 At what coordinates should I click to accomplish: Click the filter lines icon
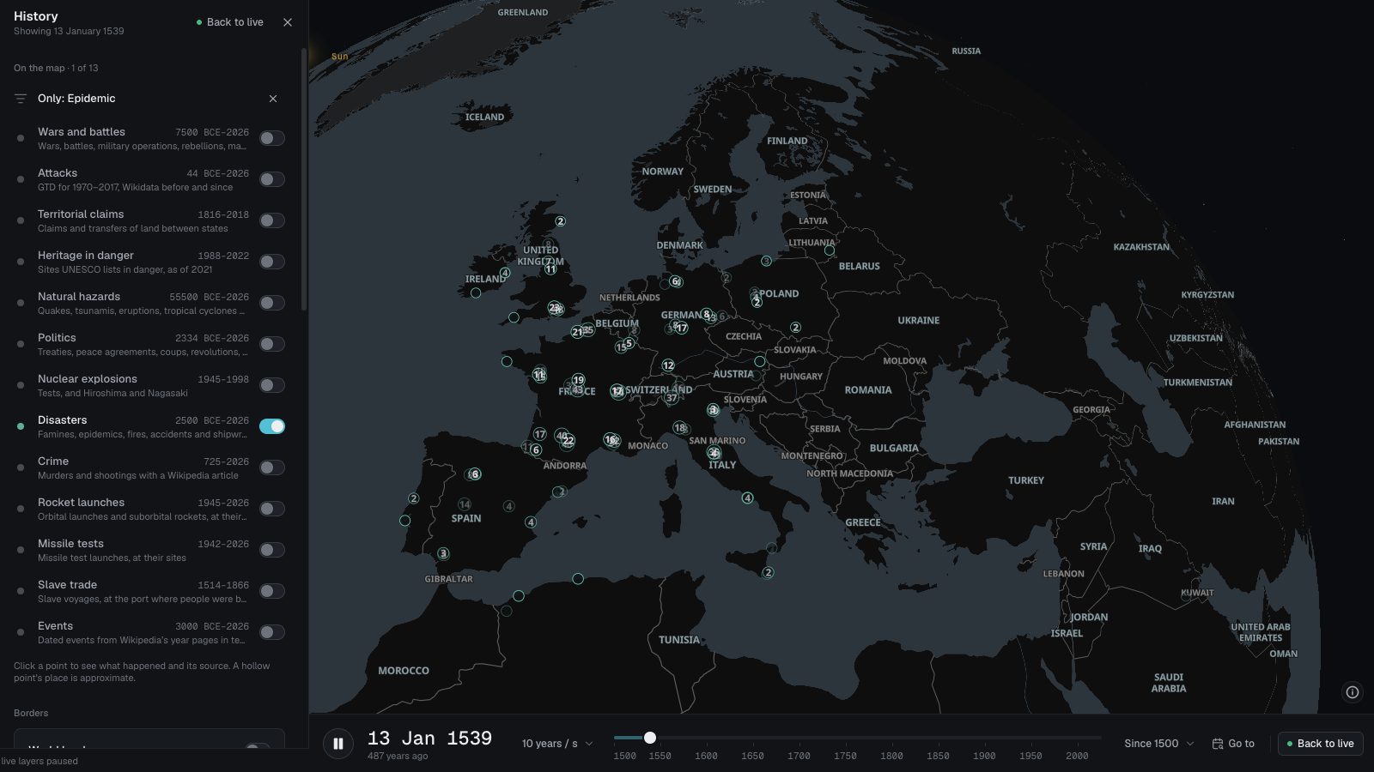[21, 99]
